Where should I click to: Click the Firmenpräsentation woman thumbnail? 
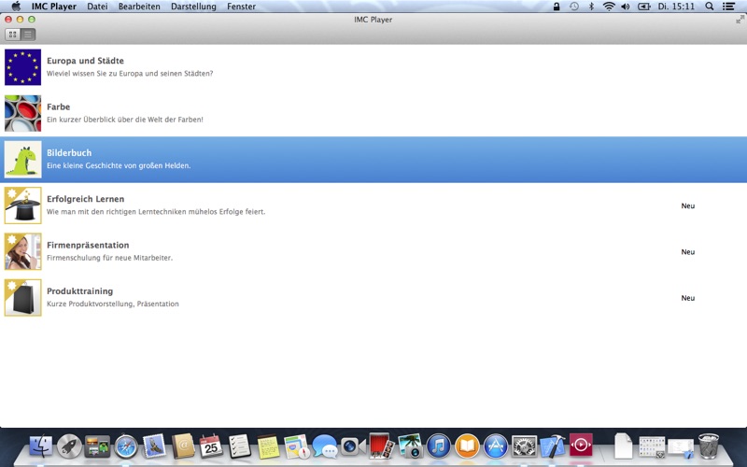pyautogui.click(x=22, y=251)
